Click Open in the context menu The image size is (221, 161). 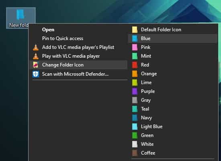tap(78, 30)
